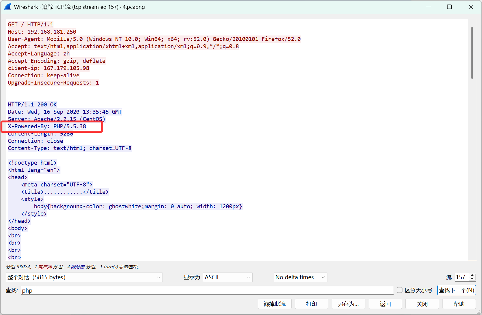Save stream with 另存为 button
Screen dimensions: 482x315
pyautogui.click(x=348, y=304)
